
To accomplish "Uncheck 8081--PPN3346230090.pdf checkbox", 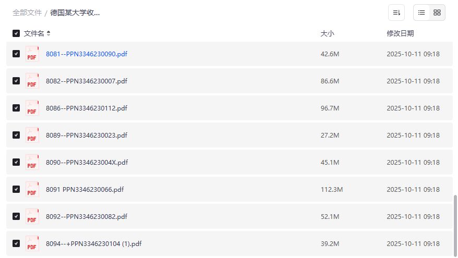I will (16, 54).
